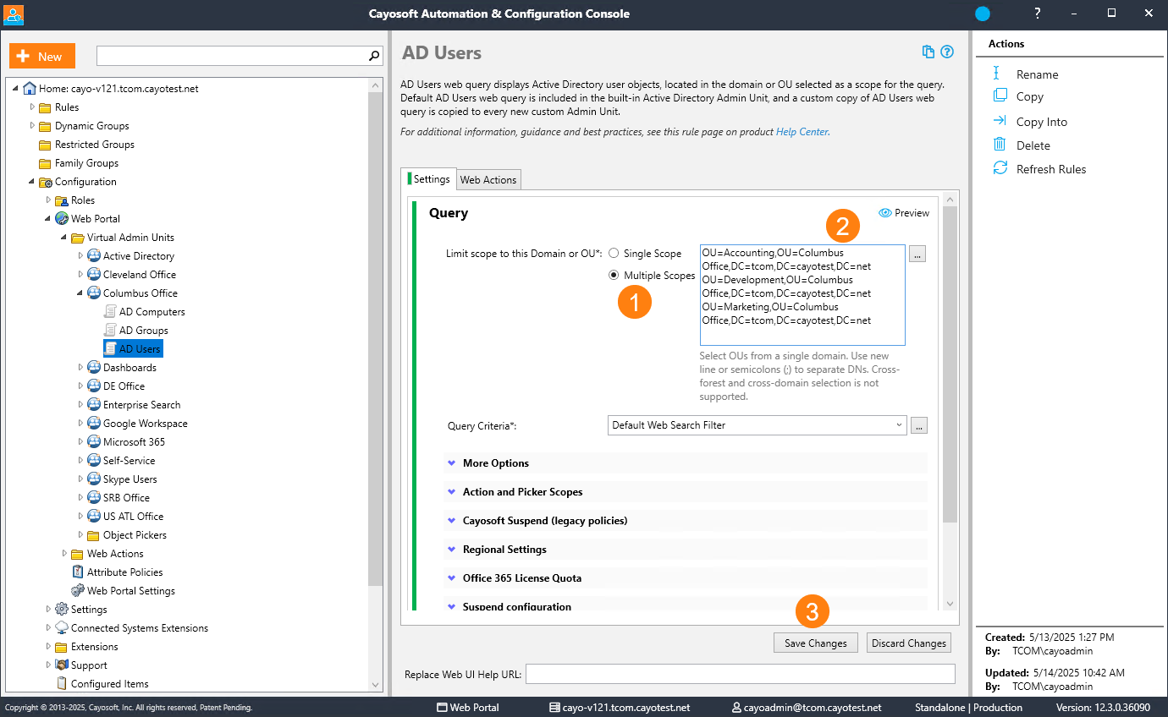
Task: Click the Copy Into arrow icon
Action: [1000, 121]
